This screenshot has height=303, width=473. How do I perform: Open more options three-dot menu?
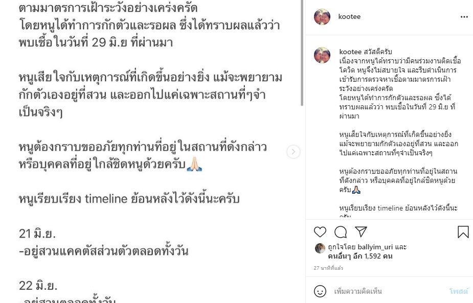(464, 17)
